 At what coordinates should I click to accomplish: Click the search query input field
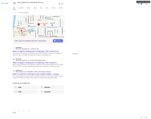pyautogui.click(x=37, y=3)
